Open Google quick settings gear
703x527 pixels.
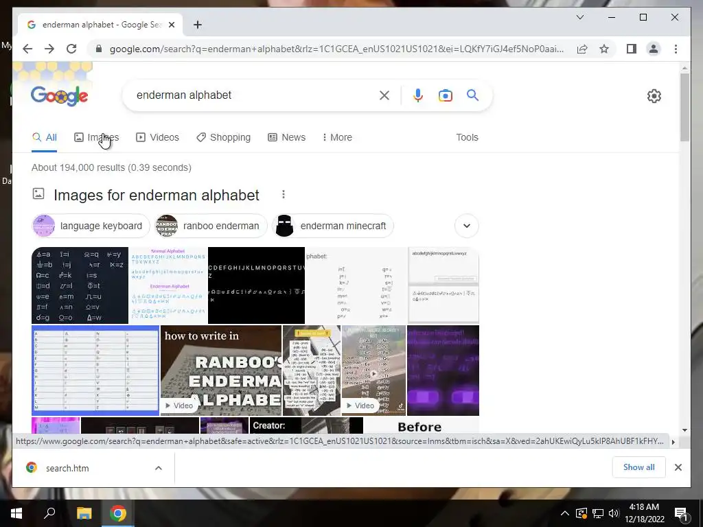pos(654,96)
